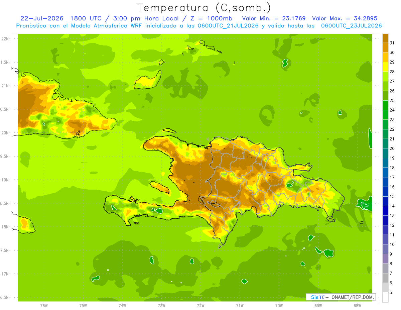This screenshot has height=310, width=401.
Task: Click the "75W" longitude label
Action: [83, 305]
